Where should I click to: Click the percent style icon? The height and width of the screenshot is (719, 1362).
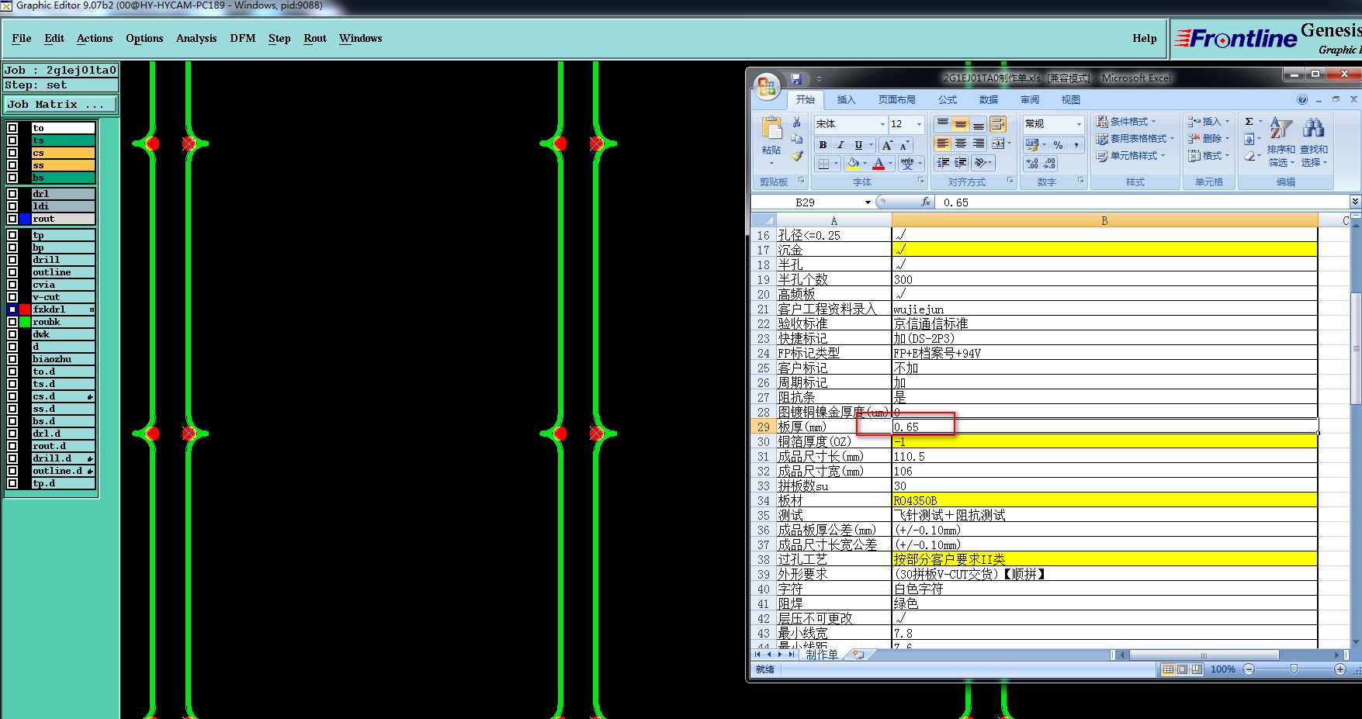(1058, 145)
